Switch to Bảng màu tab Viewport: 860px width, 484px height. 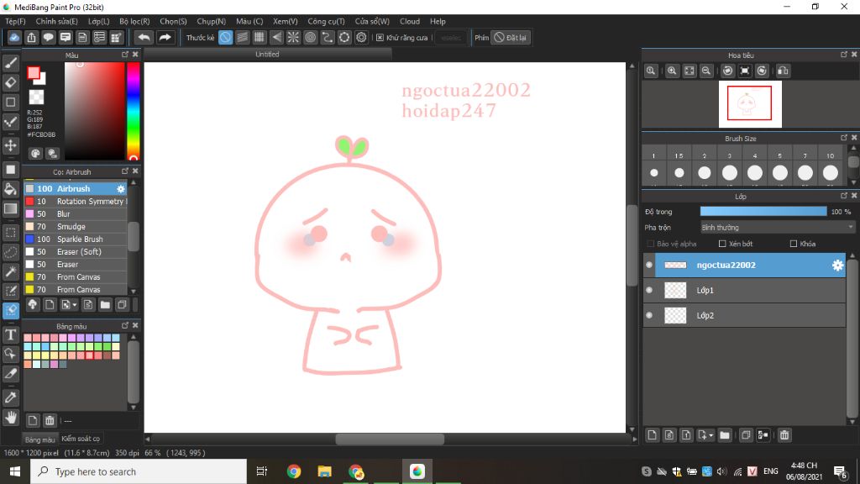click(39, 439)
